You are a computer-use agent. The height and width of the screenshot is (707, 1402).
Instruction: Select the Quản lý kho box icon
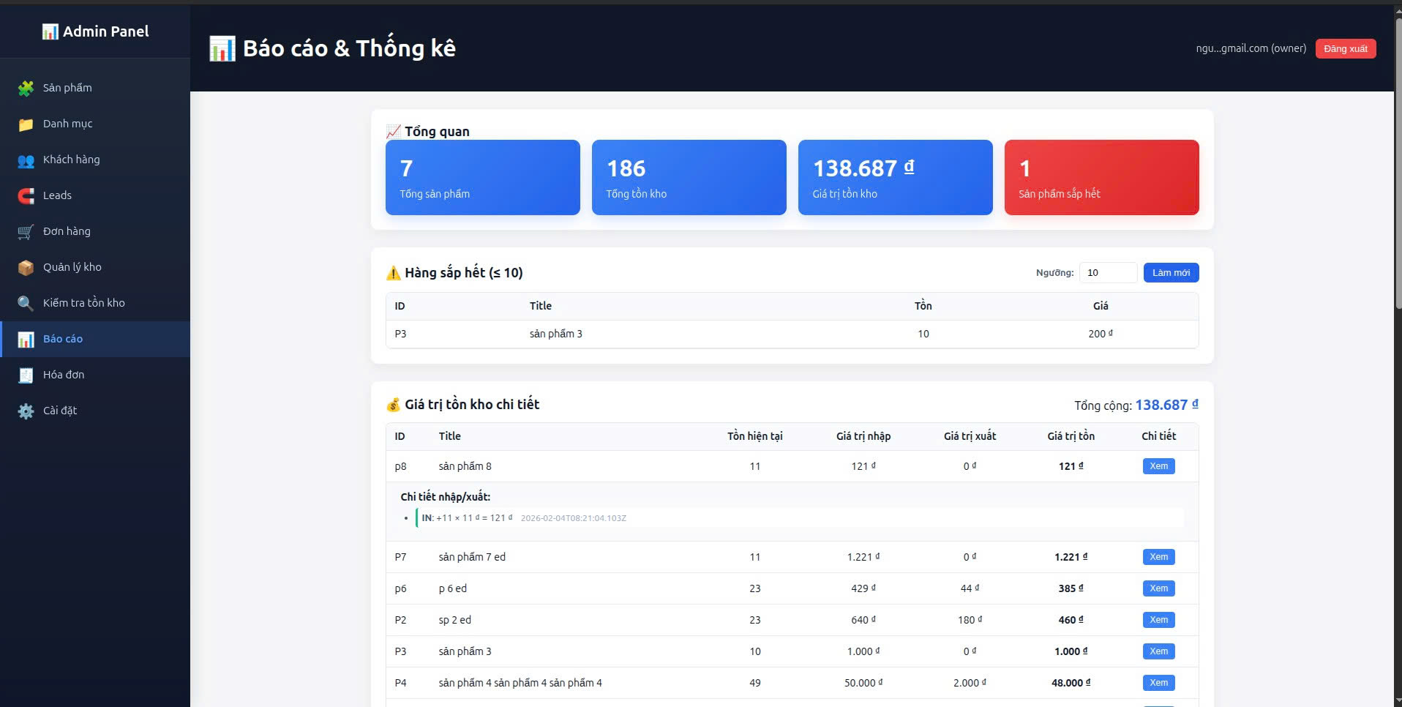[x=26, y=266]
